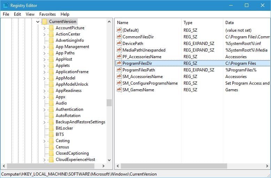Expand the Appx key

(x=45, y=97)
